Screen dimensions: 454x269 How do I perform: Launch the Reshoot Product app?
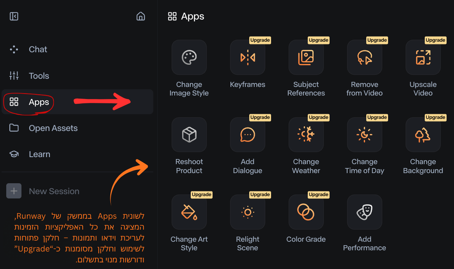[189, 135]
